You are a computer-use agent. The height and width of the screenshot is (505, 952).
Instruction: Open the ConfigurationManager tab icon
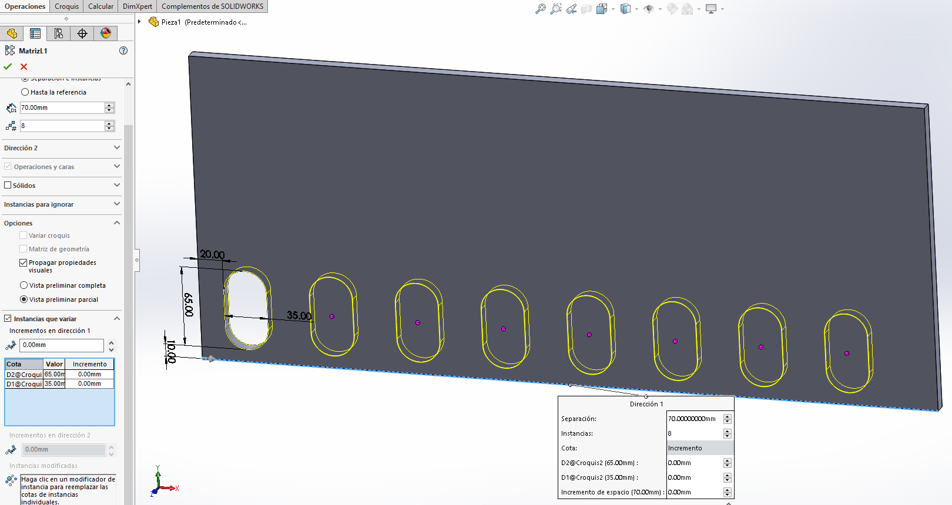pyautogui.click(x=59, y=33)
